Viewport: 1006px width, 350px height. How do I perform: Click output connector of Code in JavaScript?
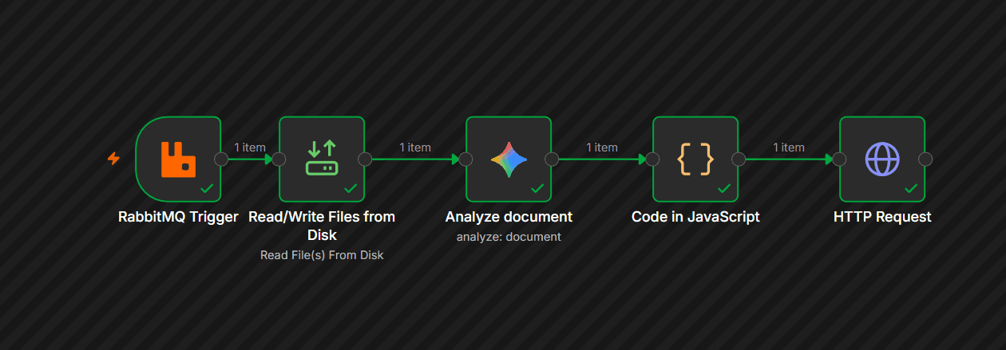[739, 159]
